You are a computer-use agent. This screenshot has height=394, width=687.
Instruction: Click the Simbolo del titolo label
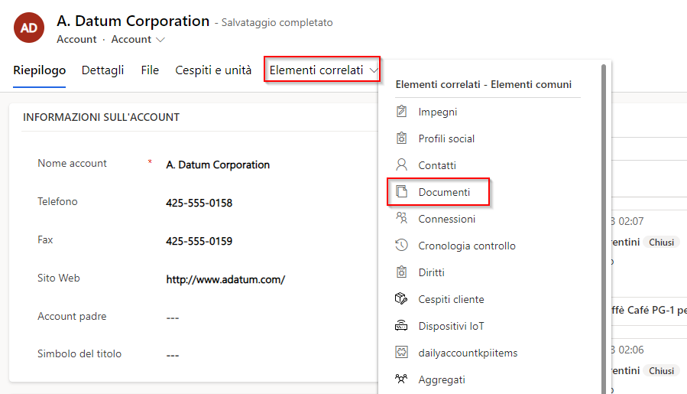(79, 353)
